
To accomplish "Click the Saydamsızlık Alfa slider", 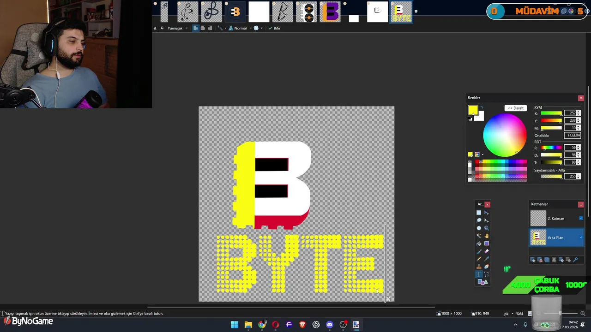I will 551,176.
